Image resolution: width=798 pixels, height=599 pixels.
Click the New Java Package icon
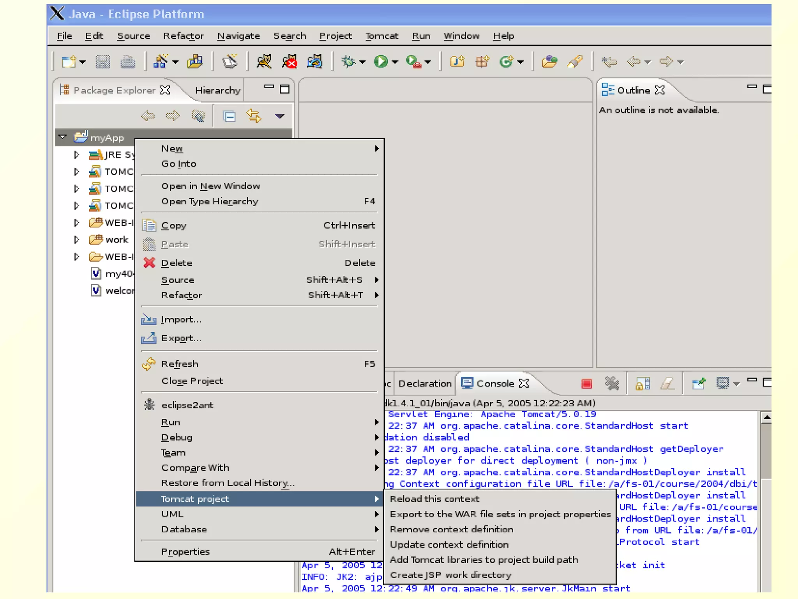pos(482,62)
